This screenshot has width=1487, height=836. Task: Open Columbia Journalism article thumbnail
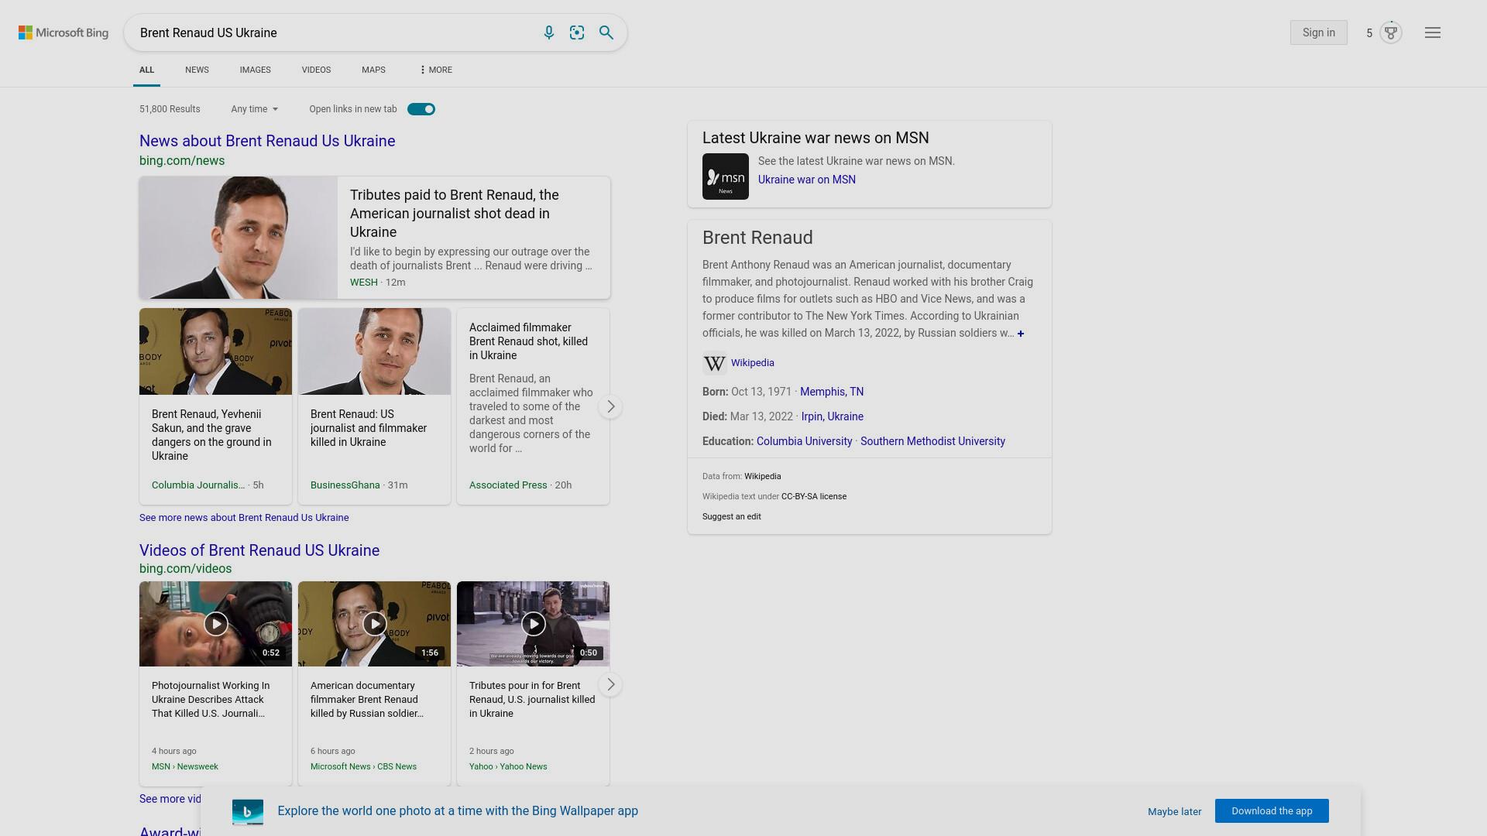pyautogui.click(x=215, y=351)
